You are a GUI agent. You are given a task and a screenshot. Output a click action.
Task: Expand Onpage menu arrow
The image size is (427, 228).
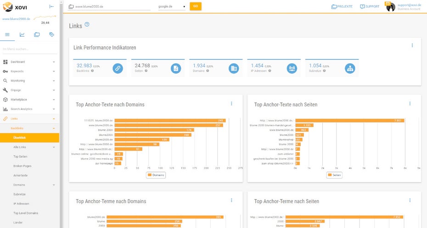pyautogui.click(x=54, y=90)
